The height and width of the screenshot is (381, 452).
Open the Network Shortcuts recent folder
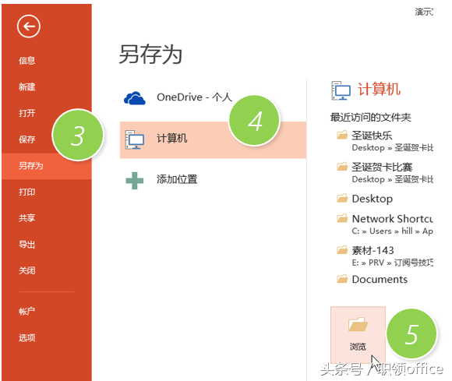click(x=385, y=224)
